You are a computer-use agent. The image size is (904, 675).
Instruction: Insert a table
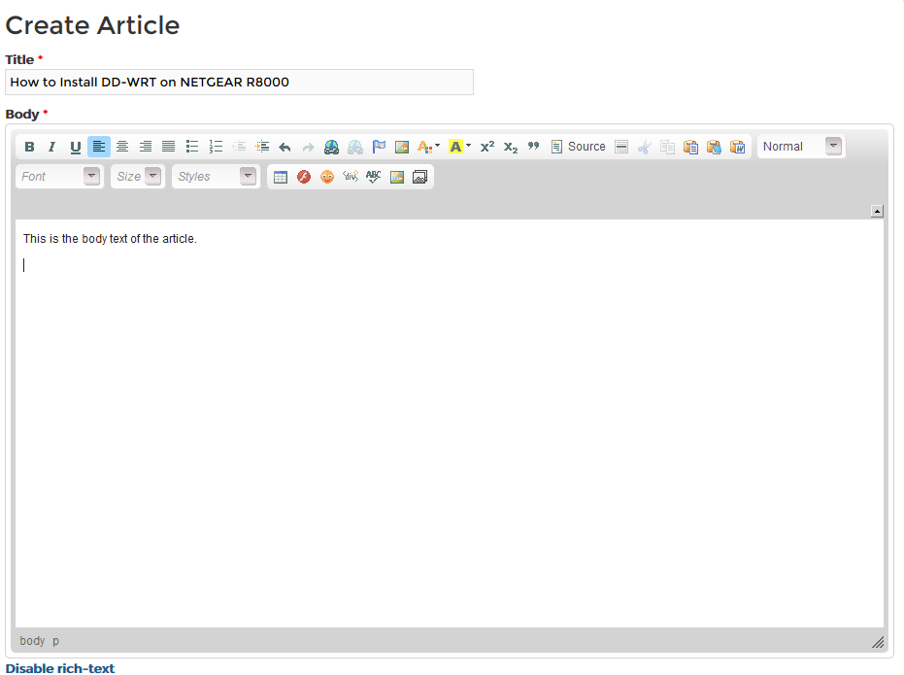pyautogui.click(x=281, y=177)
